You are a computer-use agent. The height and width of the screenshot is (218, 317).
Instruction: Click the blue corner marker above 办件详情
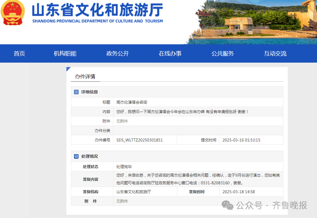pos(68,69)
